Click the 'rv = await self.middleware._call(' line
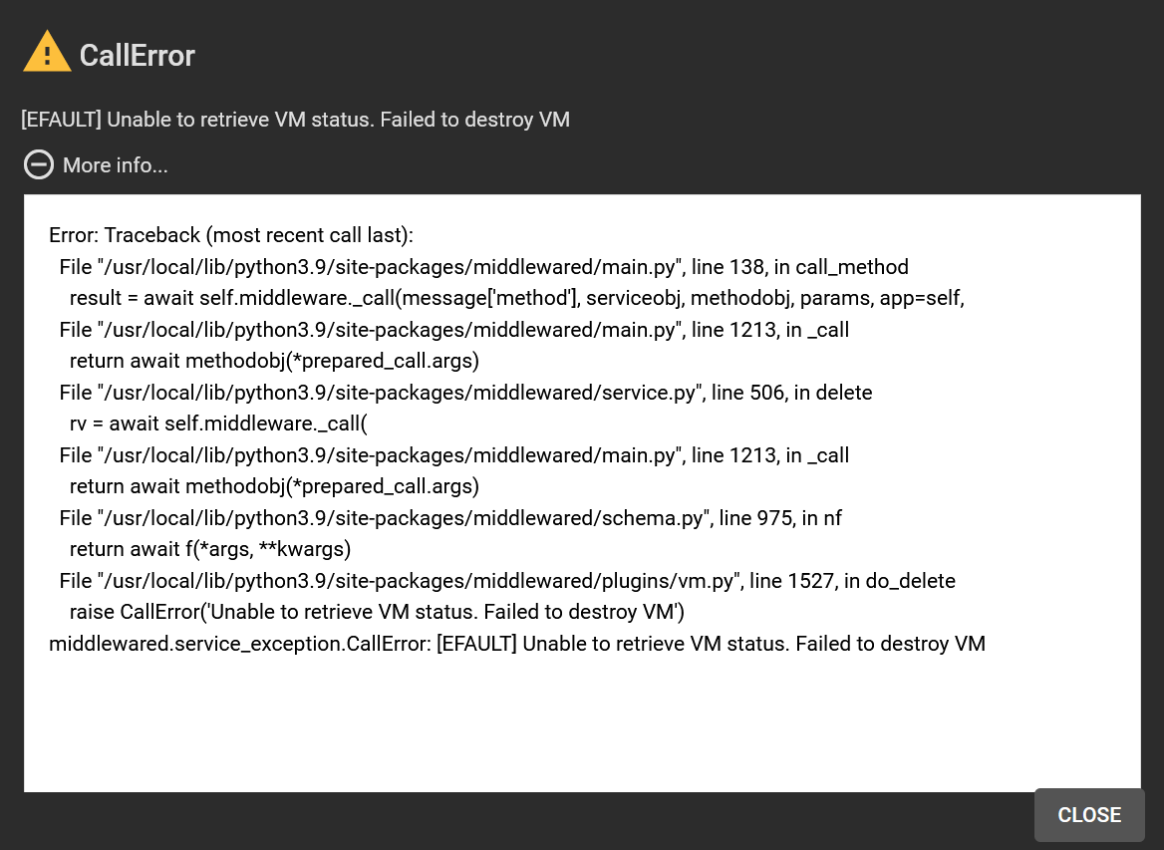 point(218,424)
